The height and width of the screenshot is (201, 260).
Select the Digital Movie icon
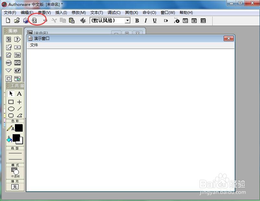[x=17, y=63]
